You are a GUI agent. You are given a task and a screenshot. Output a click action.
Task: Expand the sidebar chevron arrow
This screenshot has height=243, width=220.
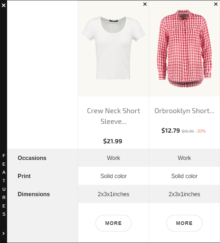4,233
